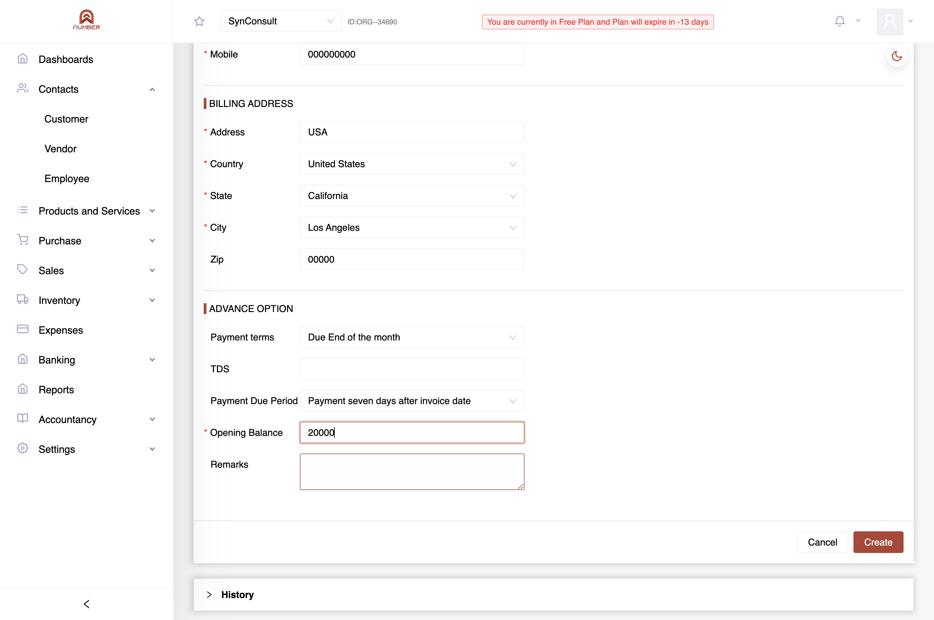The image size is (934, 620).
Task: Open dropdown arrow next to notification bell
Action: pyautogui.click(x=858, y=21)
